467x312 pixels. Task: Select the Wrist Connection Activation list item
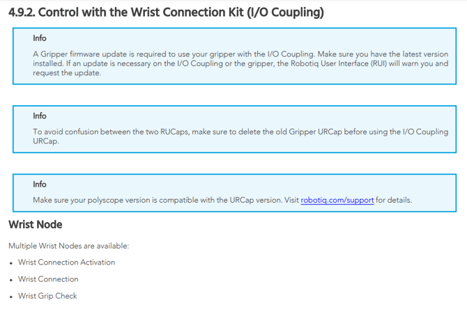66,263
